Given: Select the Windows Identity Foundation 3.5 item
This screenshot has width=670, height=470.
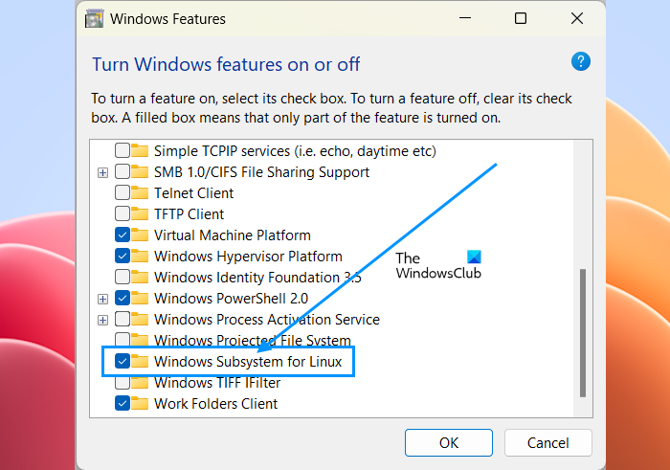Looking at the screenshot, I should point(257,278).
